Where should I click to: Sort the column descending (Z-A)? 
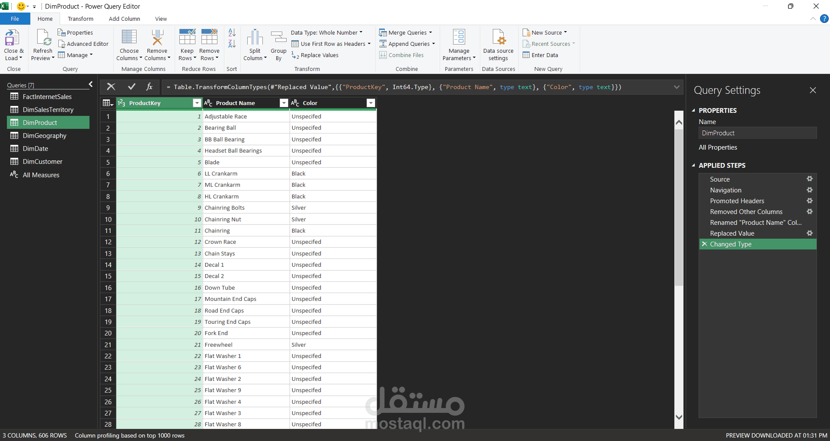[232, 44]
